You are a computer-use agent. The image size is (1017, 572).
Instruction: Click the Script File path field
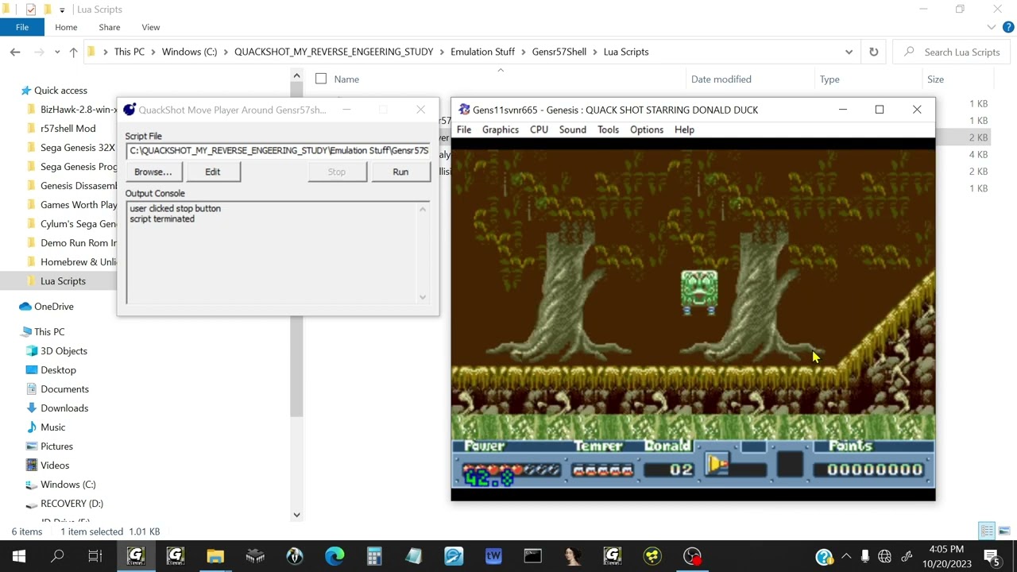coord(278,150)
